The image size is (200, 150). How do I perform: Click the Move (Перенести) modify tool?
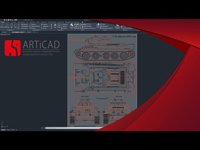tap(25, 24)
